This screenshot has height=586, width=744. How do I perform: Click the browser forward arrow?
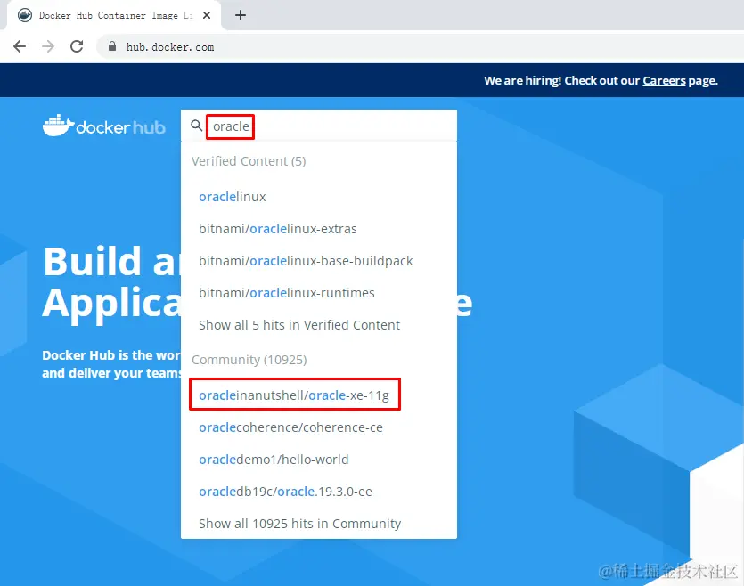point(48,46)
